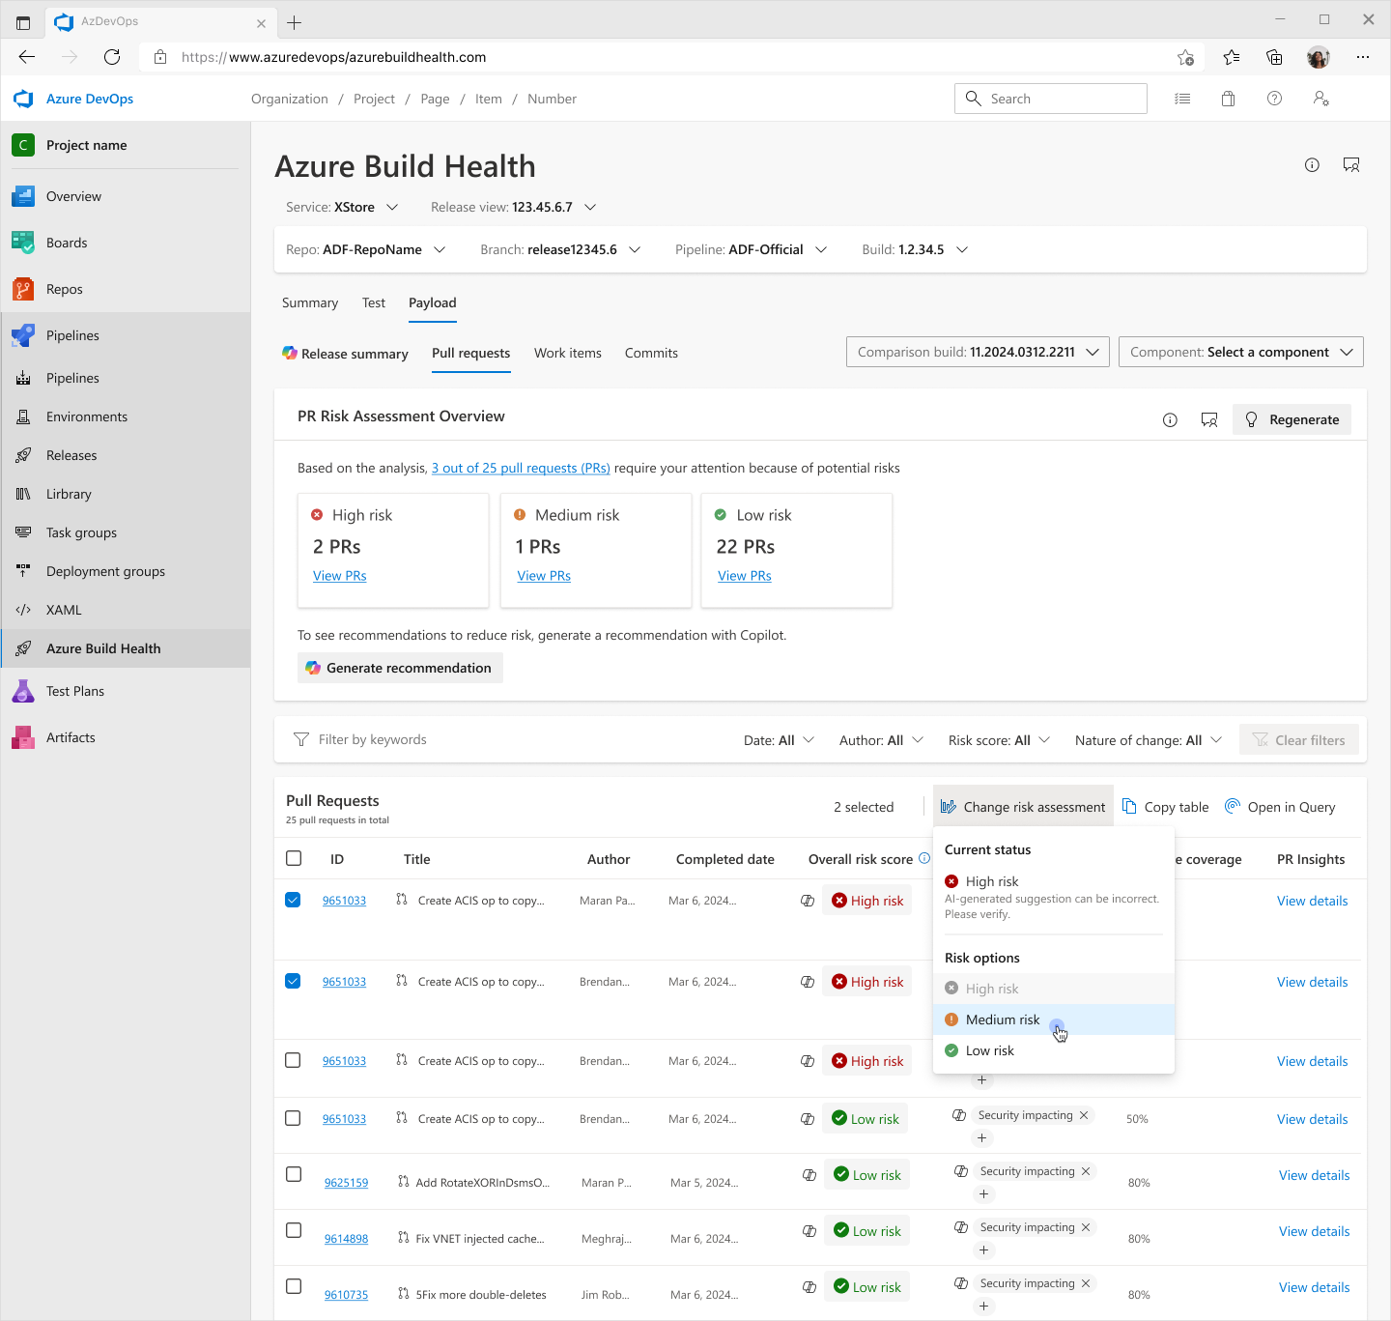Image resolution: width=1391 pixels, height=1321 pixels.
Task: Click the Copy table button
Action: [1165, 807]
